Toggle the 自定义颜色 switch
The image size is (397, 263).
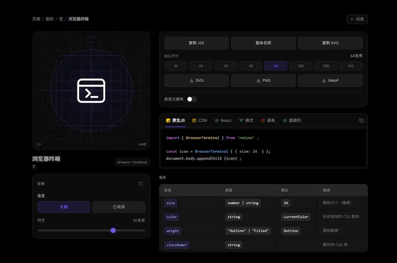click(192, 99)
